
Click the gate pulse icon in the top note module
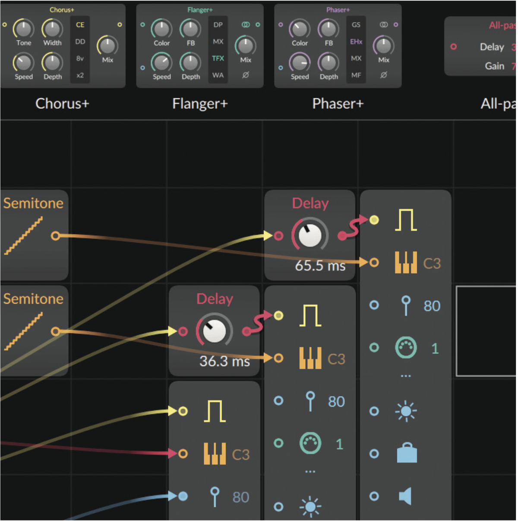pos(405,220)
